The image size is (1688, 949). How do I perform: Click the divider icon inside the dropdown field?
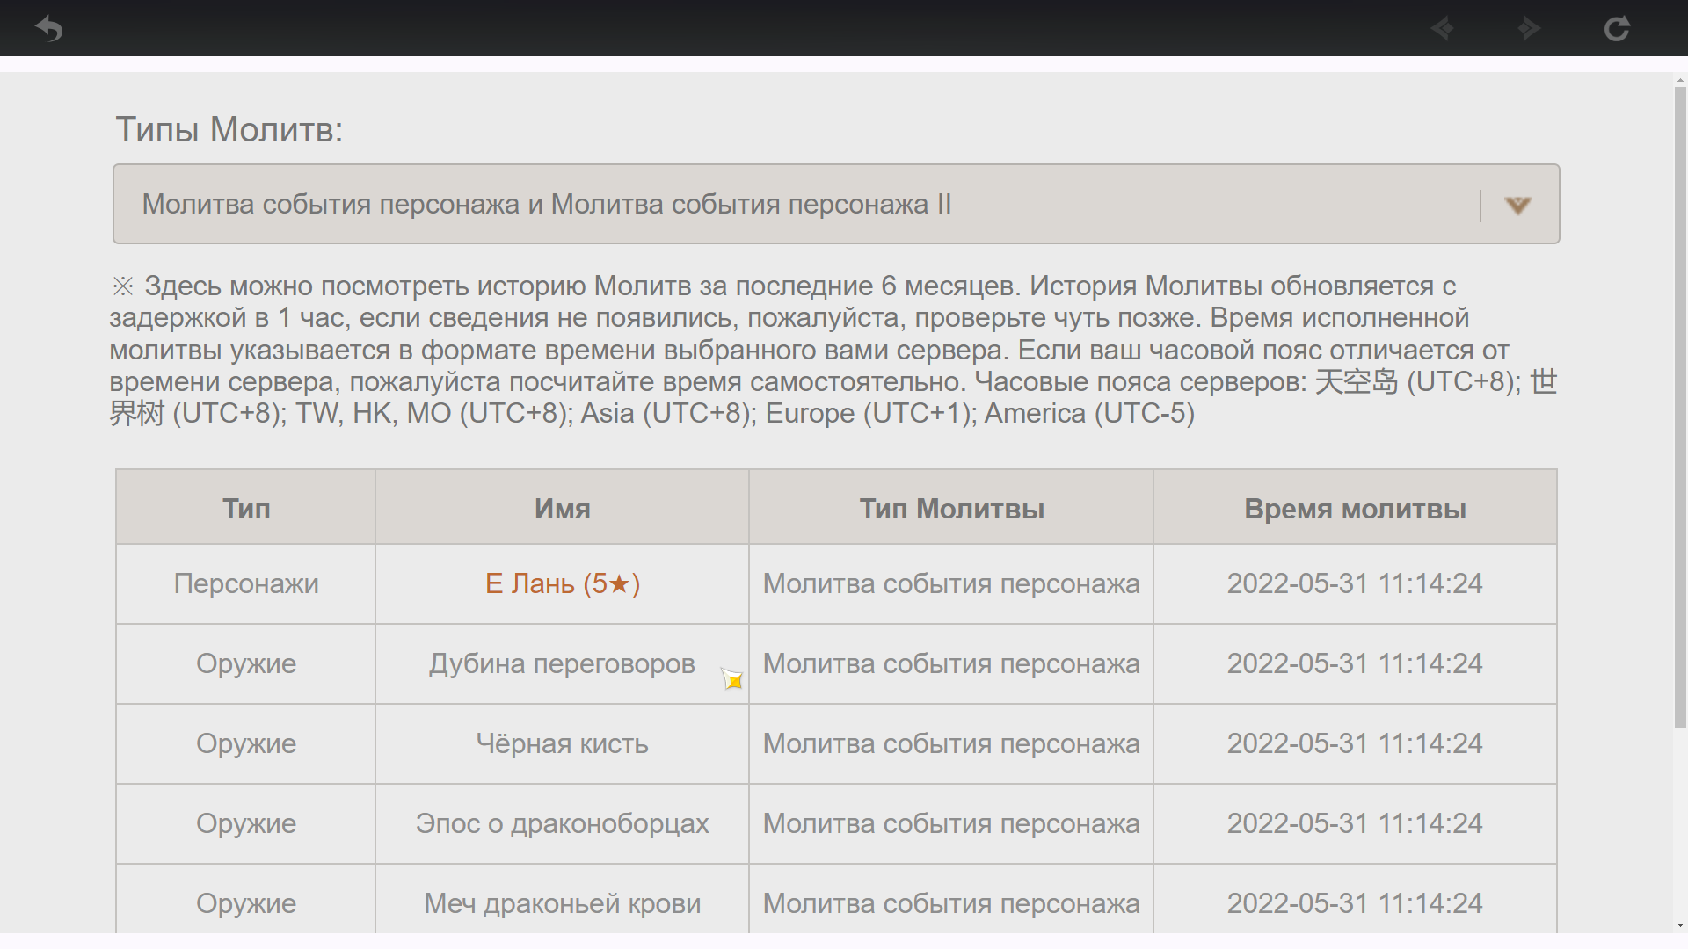1480,204
